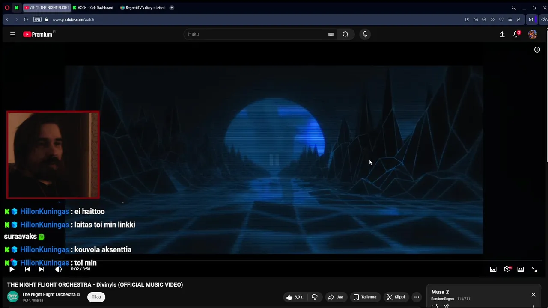Start voice search with the microphone

click(365, 34)
